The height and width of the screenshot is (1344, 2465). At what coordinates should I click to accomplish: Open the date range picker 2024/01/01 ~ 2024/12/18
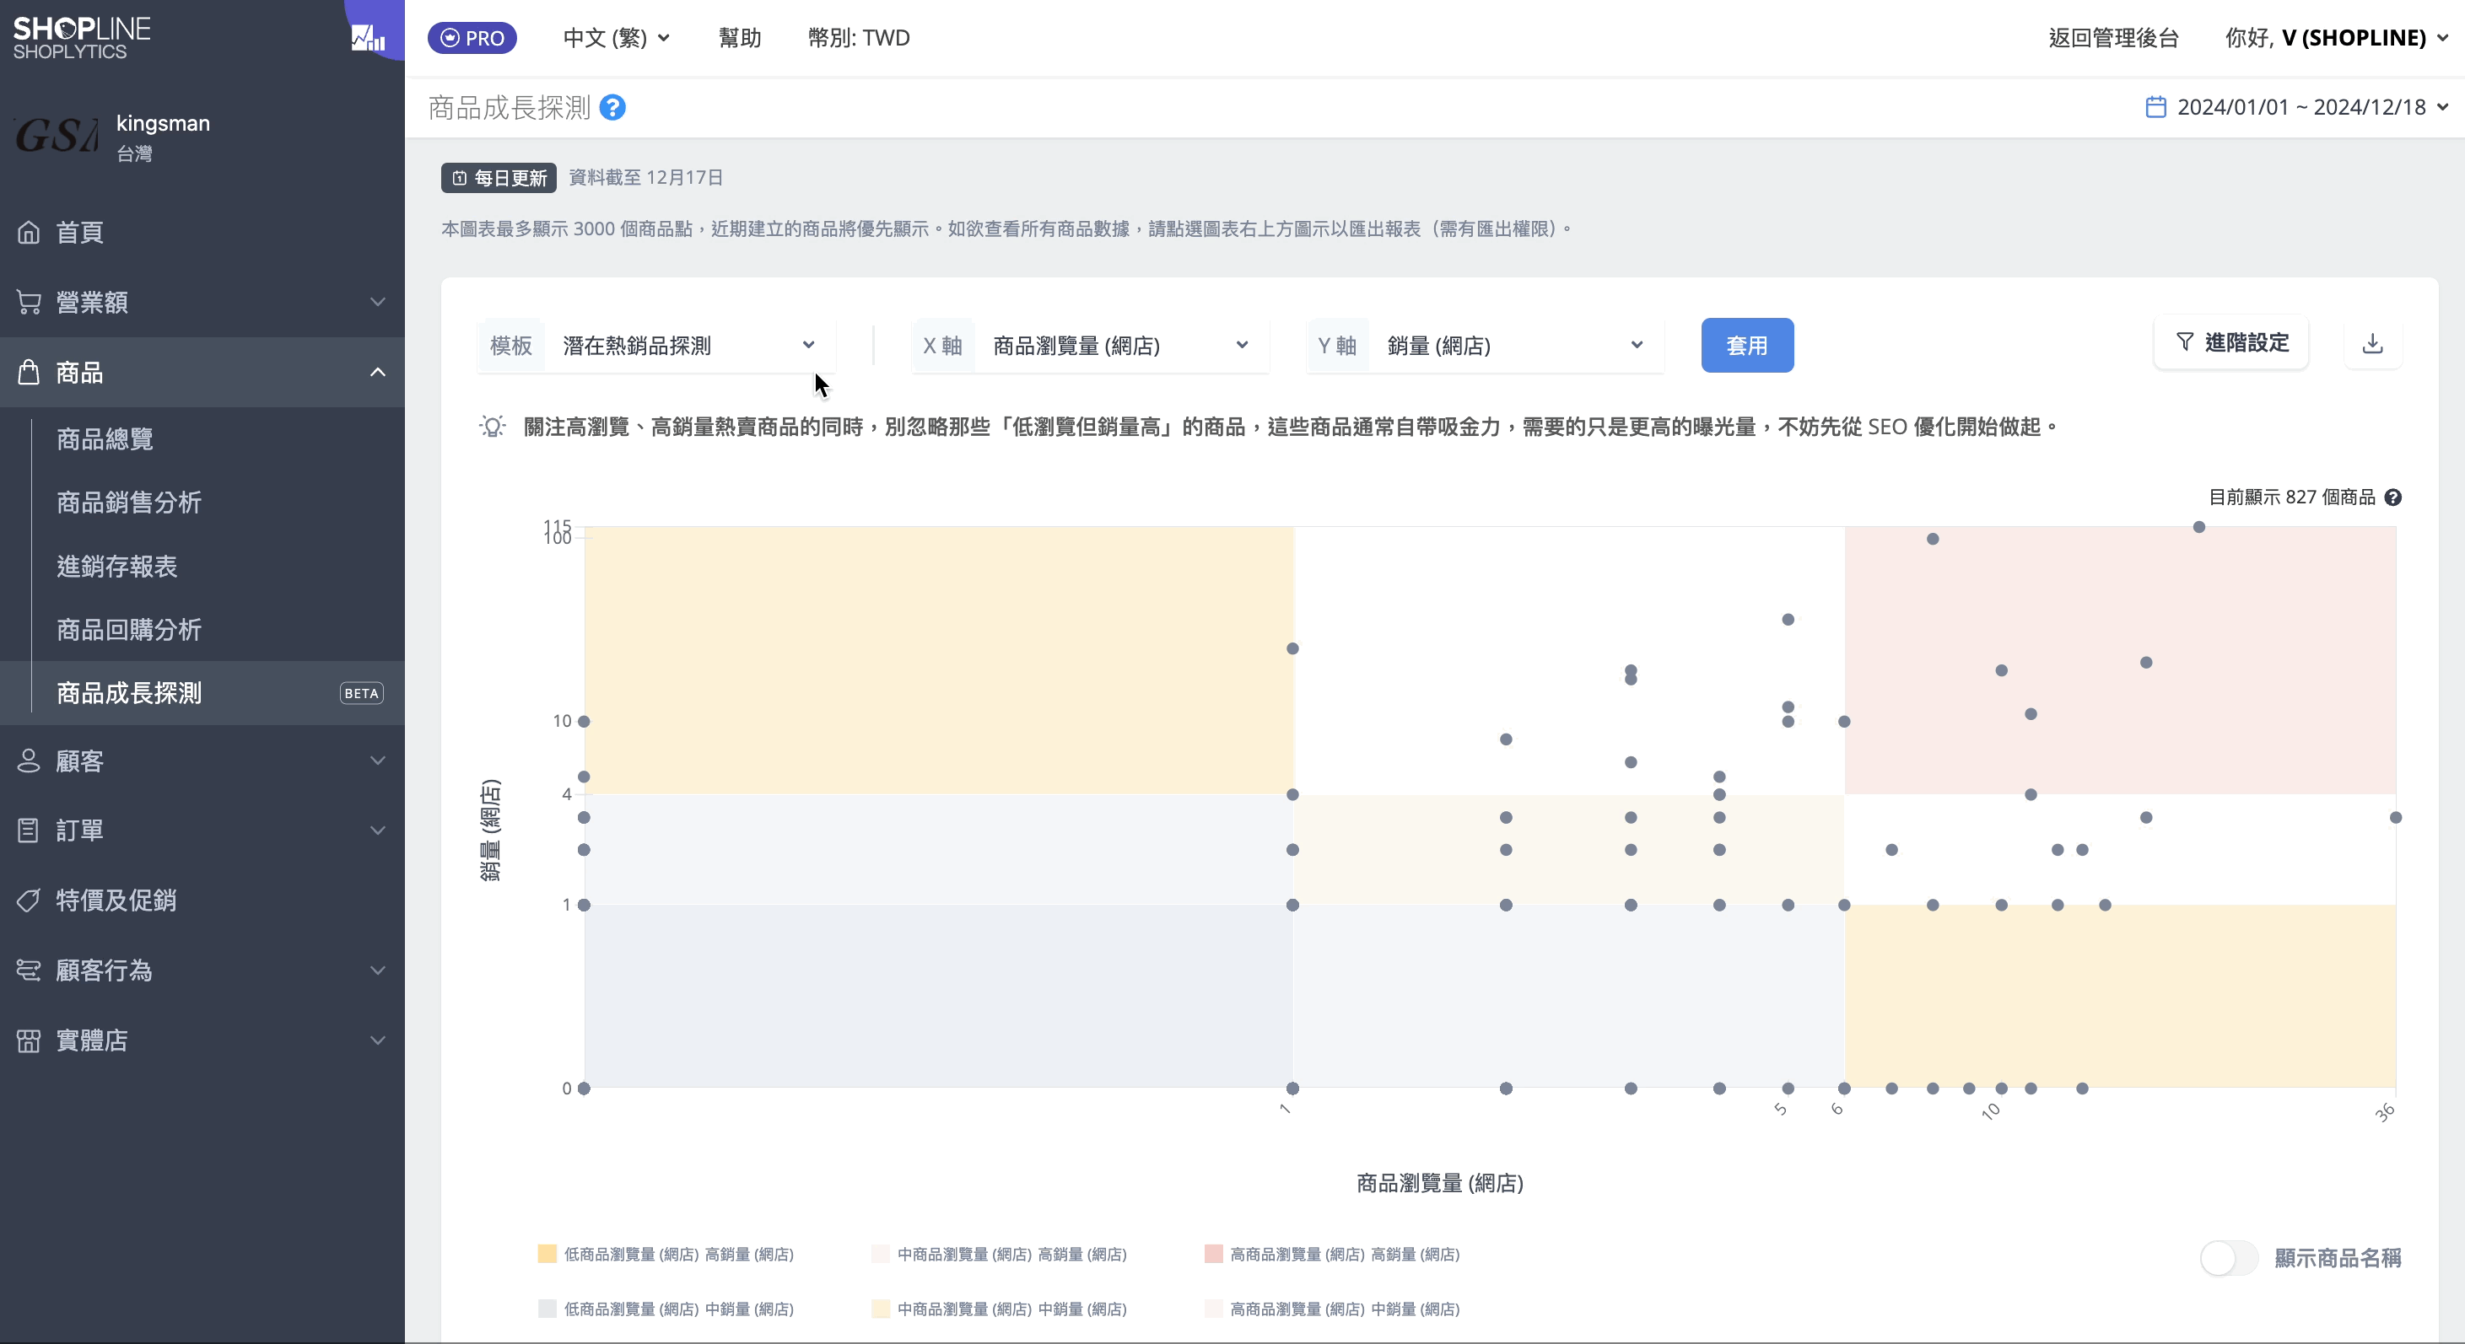point(2296,107)
